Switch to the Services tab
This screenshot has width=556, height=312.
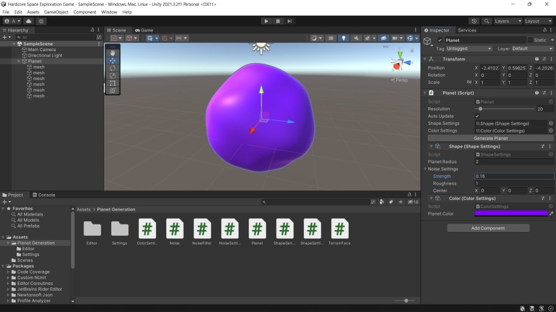467,30
